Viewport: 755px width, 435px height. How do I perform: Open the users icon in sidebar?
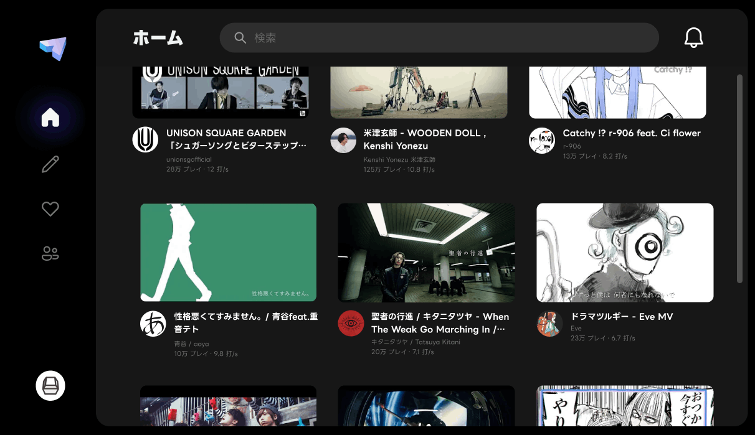coord(50,253)
